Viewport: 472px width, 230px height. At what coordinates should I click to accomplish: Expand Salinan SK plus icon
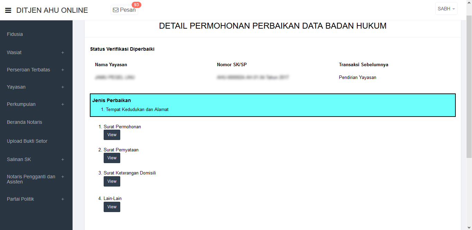(x=63, y=160)
